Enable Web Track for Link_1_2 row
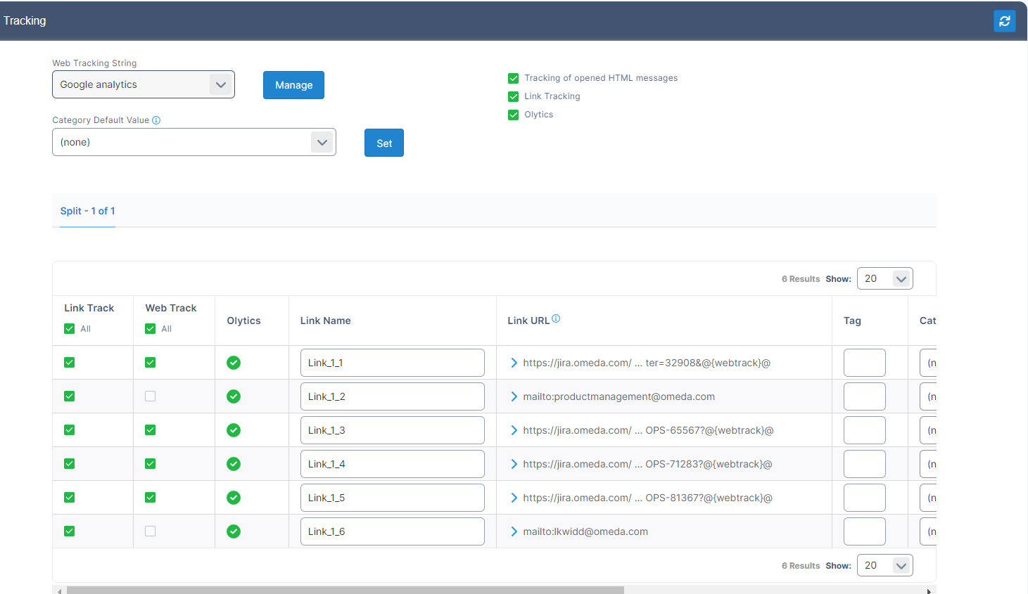1028x594 pixels. click(x=150, y=396)
